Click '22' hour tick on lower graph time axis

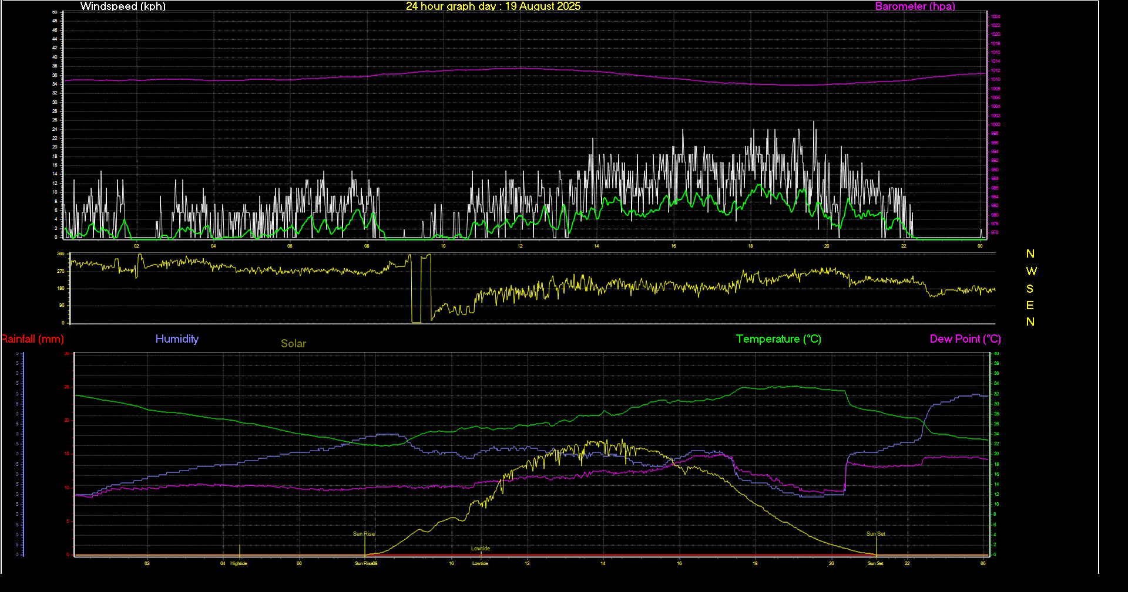pyautogui.click(x=907, y=563)
